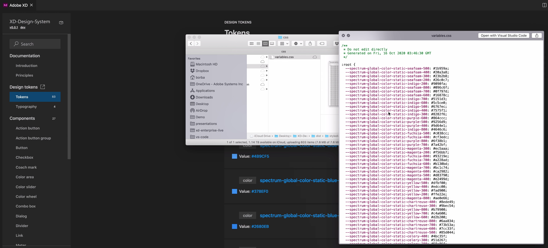This screenshot has height=248, width=548.
Task: Click share icon in Quick Look window
Action: point(537,36)
